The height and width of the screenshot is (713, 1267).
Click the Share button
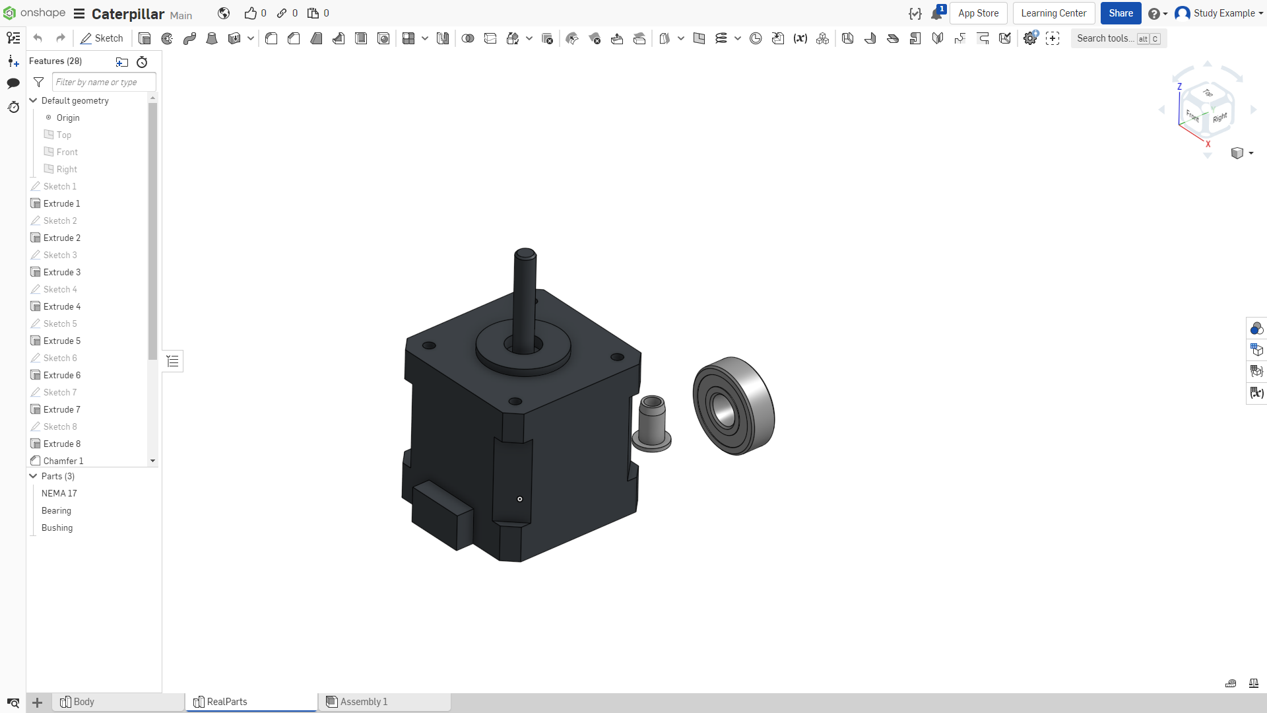[x=1121, y=13]
